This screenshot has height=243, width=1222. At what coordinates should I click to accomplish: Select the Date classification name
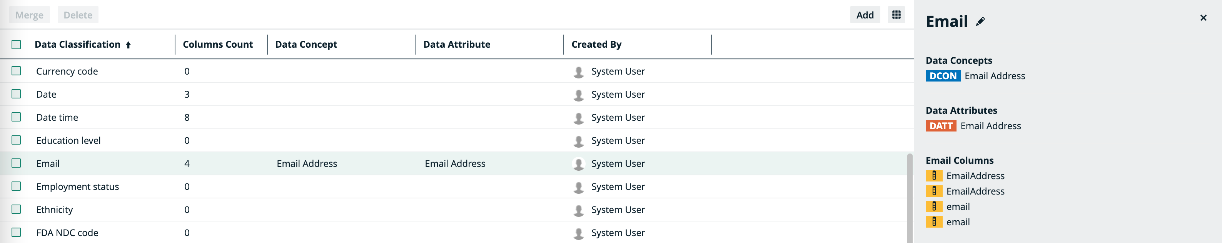coord(46,94)
